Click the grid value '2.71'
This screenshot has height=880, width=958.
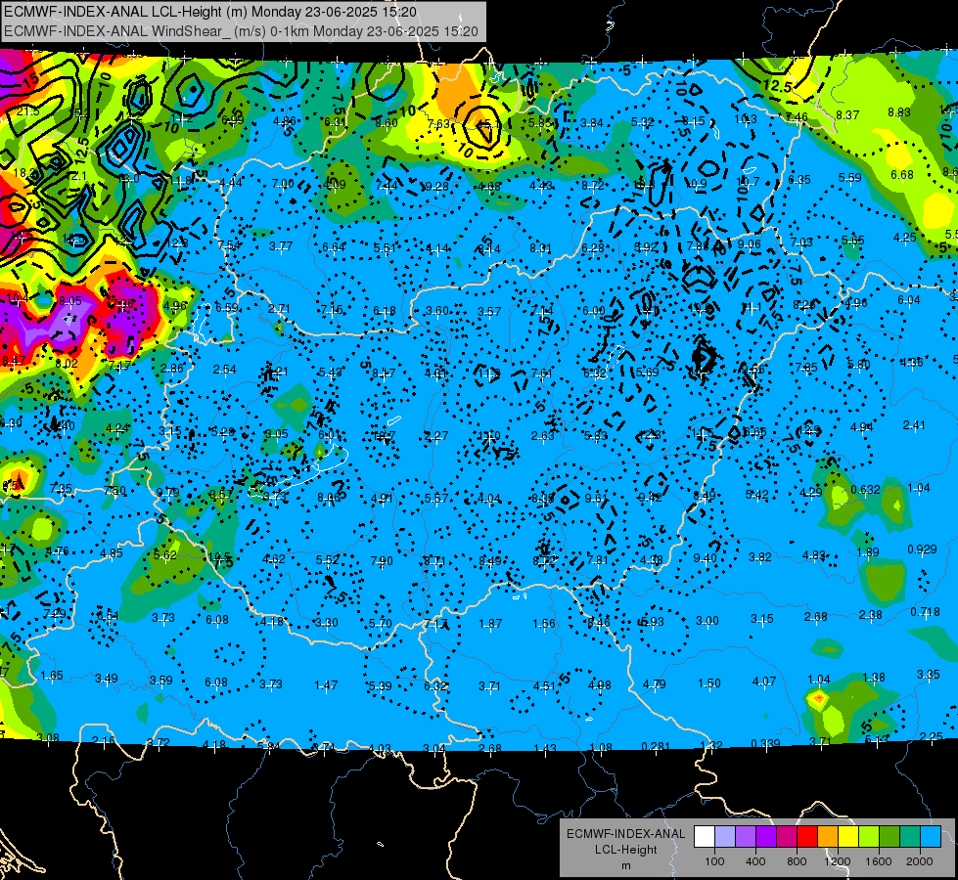(279, 309)
